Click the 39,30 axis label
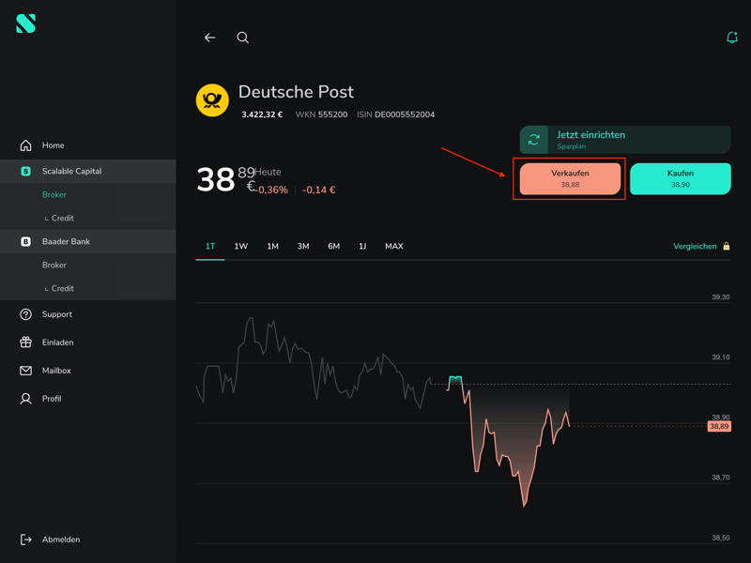Viewport: 751px width, 563px height. pyautogui.click(x=721, y=297)
